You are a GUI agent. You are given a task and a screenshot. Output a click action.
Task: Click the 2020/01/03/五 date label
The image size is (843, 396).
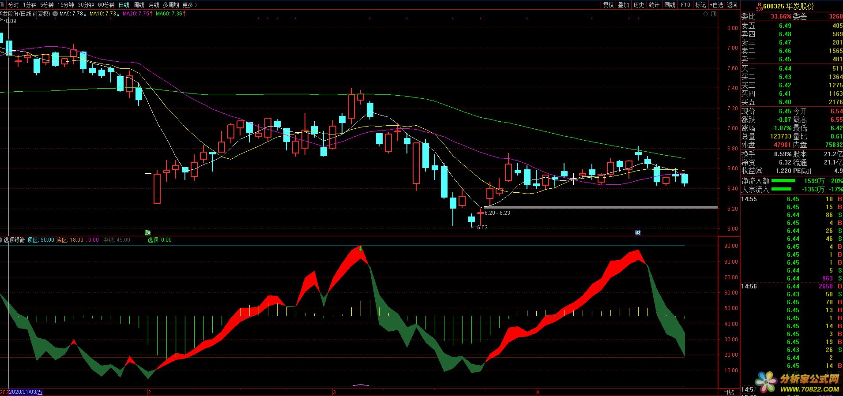coord(26,392)
